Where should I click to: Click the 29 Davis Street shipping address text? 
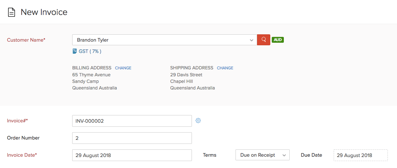coord(186,75)
